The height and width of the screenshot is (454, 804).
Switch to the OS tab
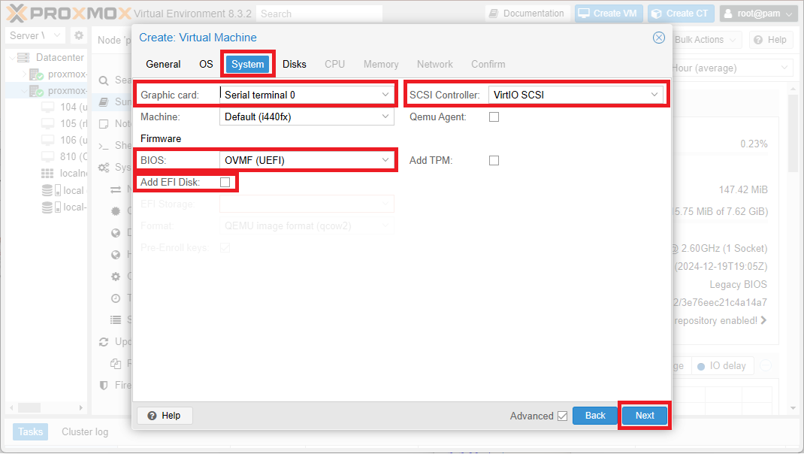click(206, 64)
